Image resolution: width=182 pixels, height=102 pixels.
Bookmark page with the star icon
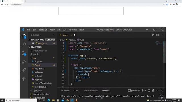[167, 5]
